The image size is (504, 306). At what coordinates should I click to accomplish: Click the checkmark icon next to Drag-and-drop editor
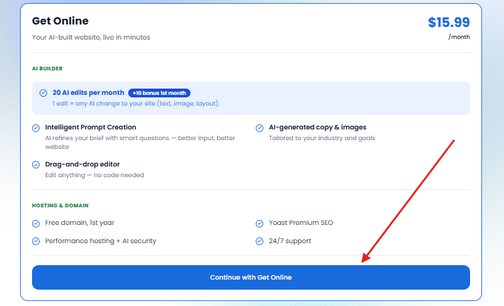point(36,165)
